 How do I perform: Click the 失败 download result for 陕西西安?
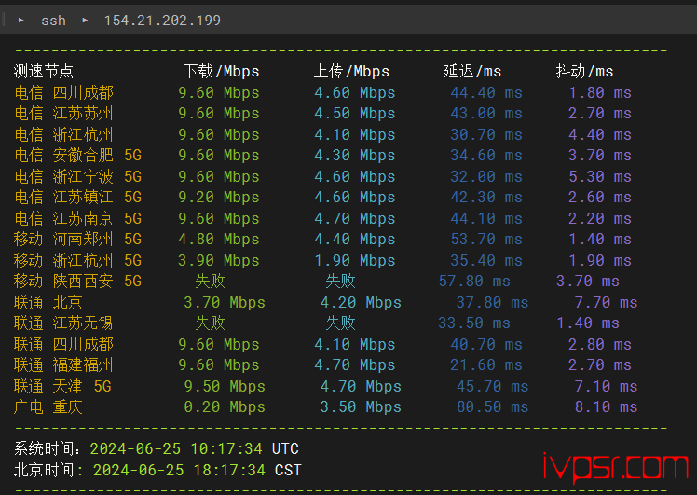(210, 282)
